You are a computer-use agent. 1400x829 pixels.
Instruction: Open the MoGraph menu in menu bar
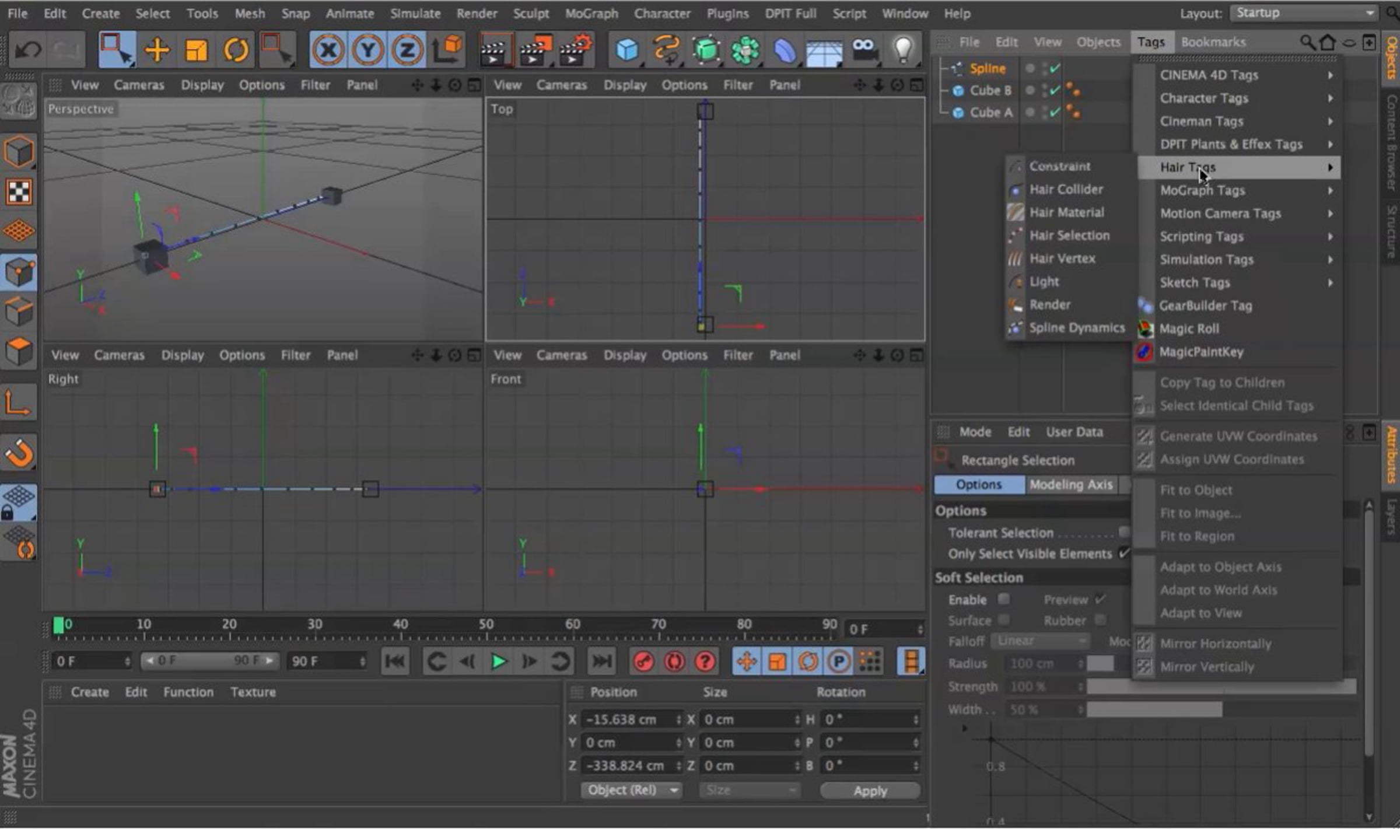(x=591, y=13)
